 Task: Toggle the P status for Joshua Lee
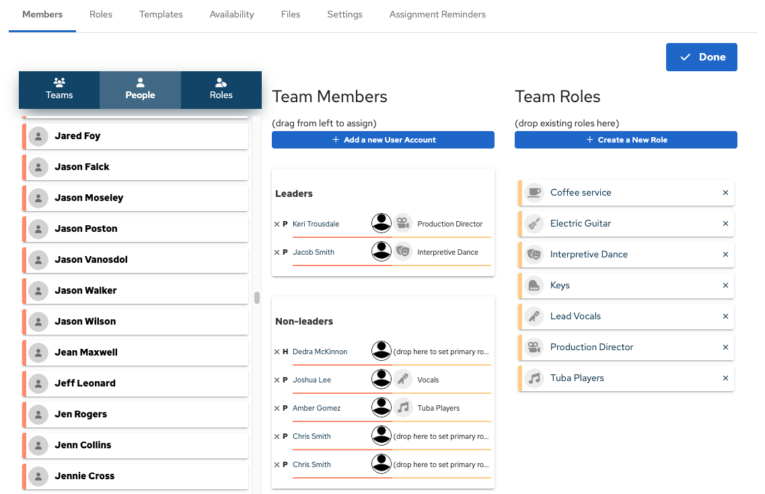tap(285, 380)
